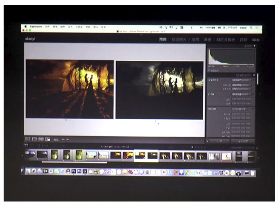
Task: Select the right dark candidate compare image
Action: pos(159,90)
